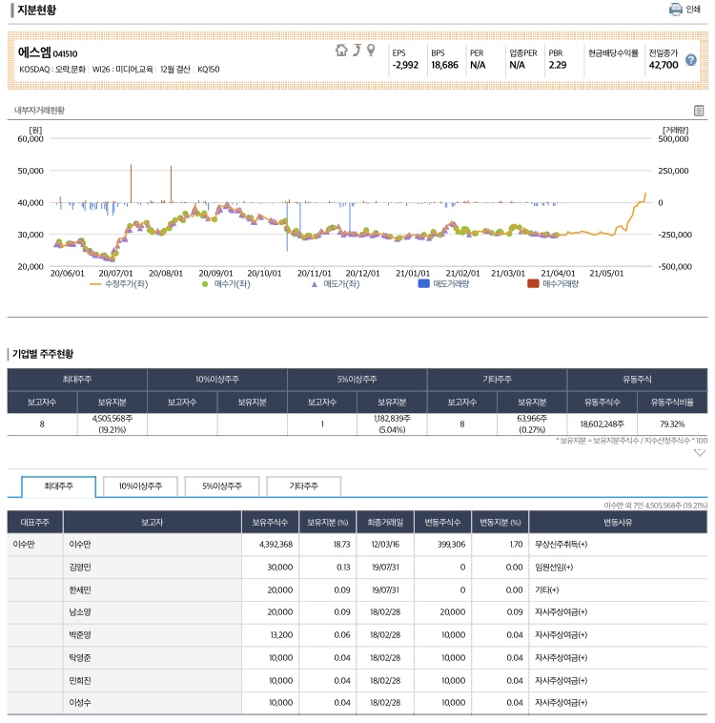
Task: Switch to the 10%이상주주 tab
Action: point(139,486)
